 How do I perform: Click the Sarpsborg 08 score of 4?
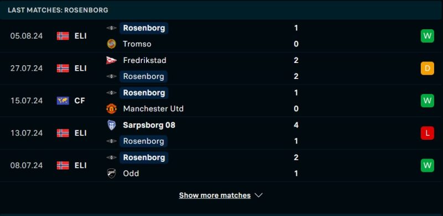pyautogui.click(x=296, y=125)
